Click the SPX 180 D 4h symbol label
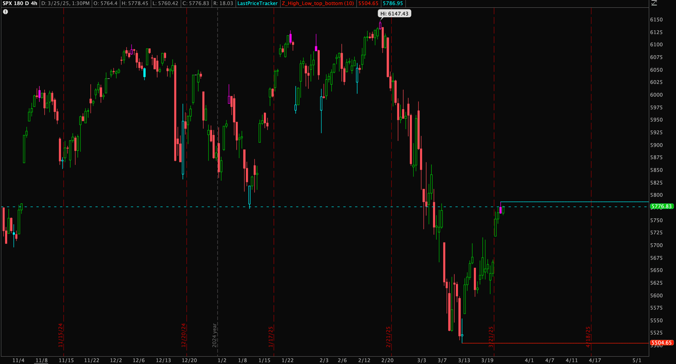 [x=20, y=3]
